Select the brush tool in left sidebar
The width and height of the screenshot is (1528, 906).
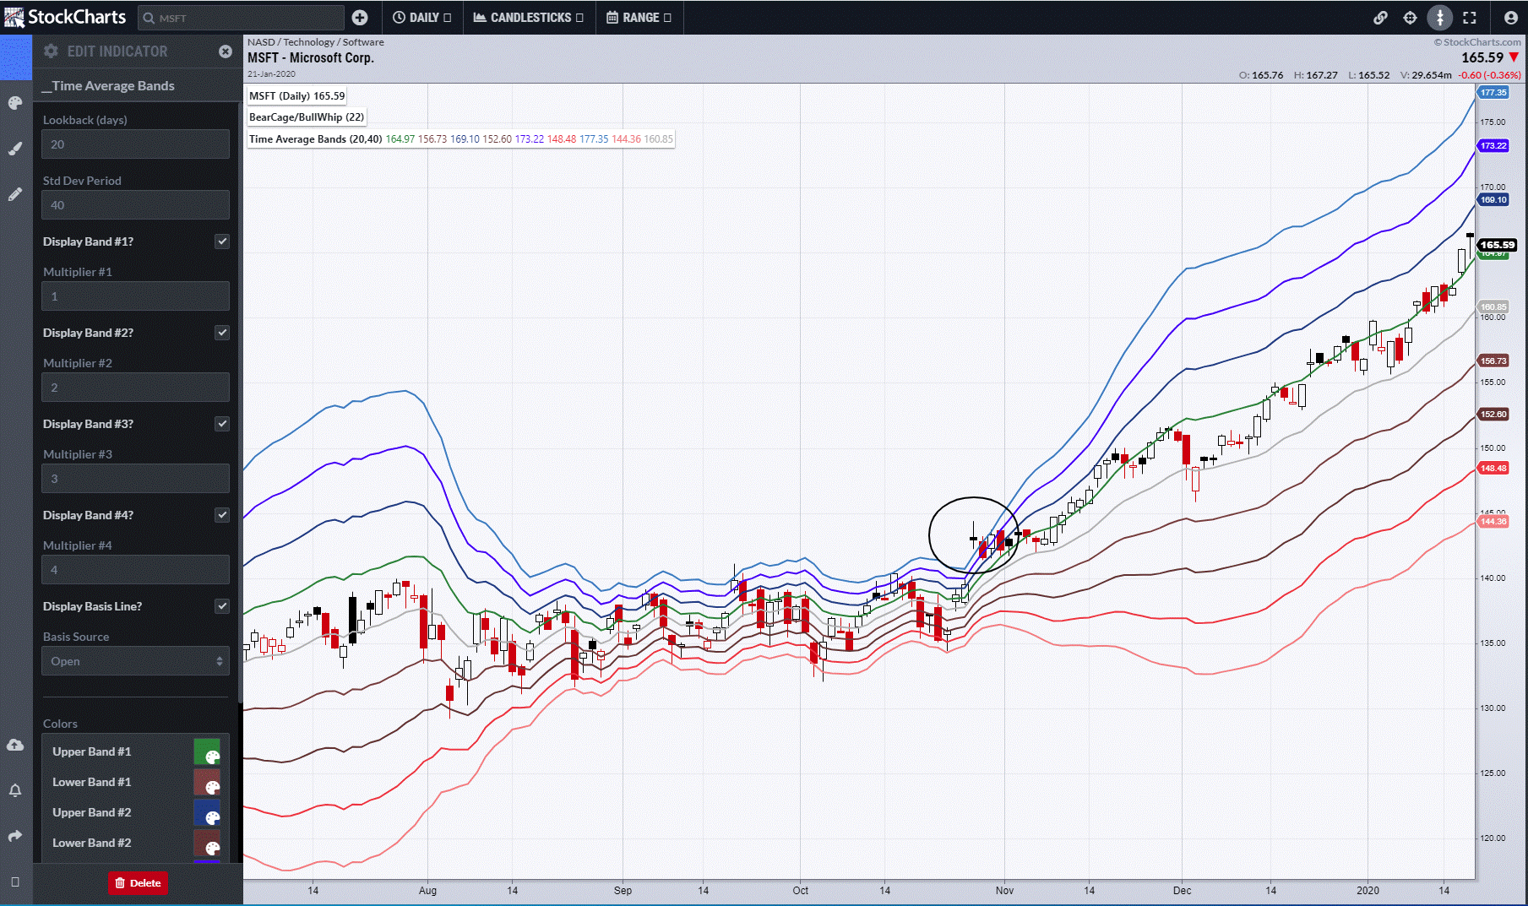pyautogui.click(x=15, y=149)
